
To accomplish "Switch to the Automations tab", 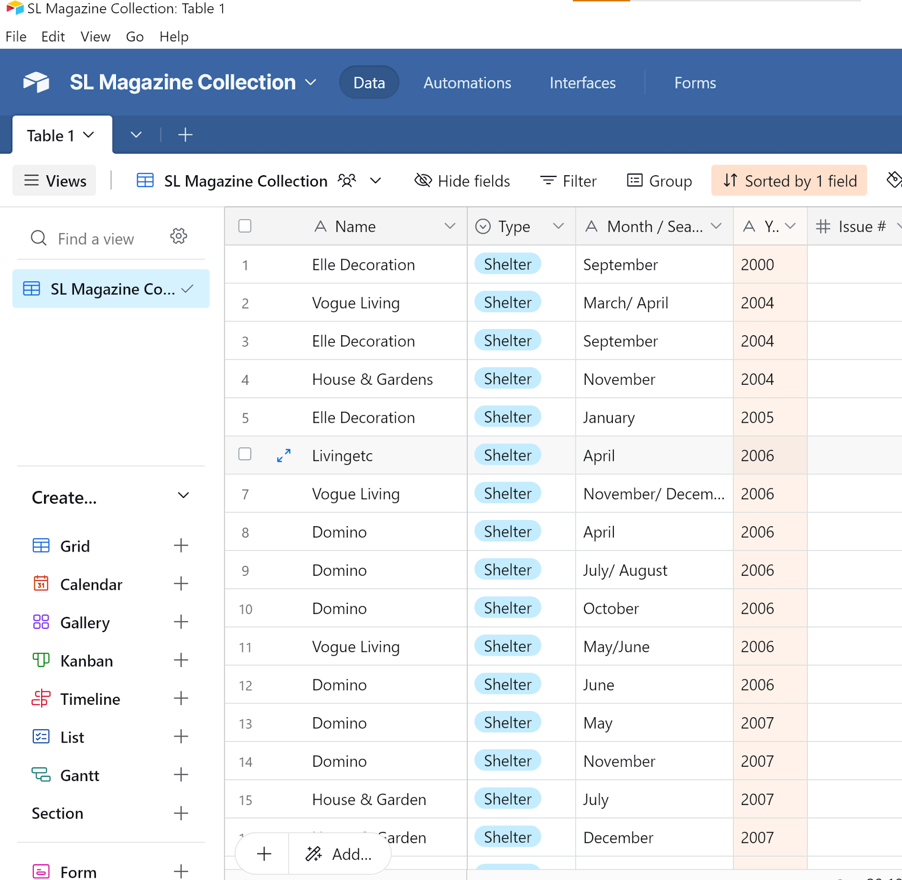I will 467,83.
